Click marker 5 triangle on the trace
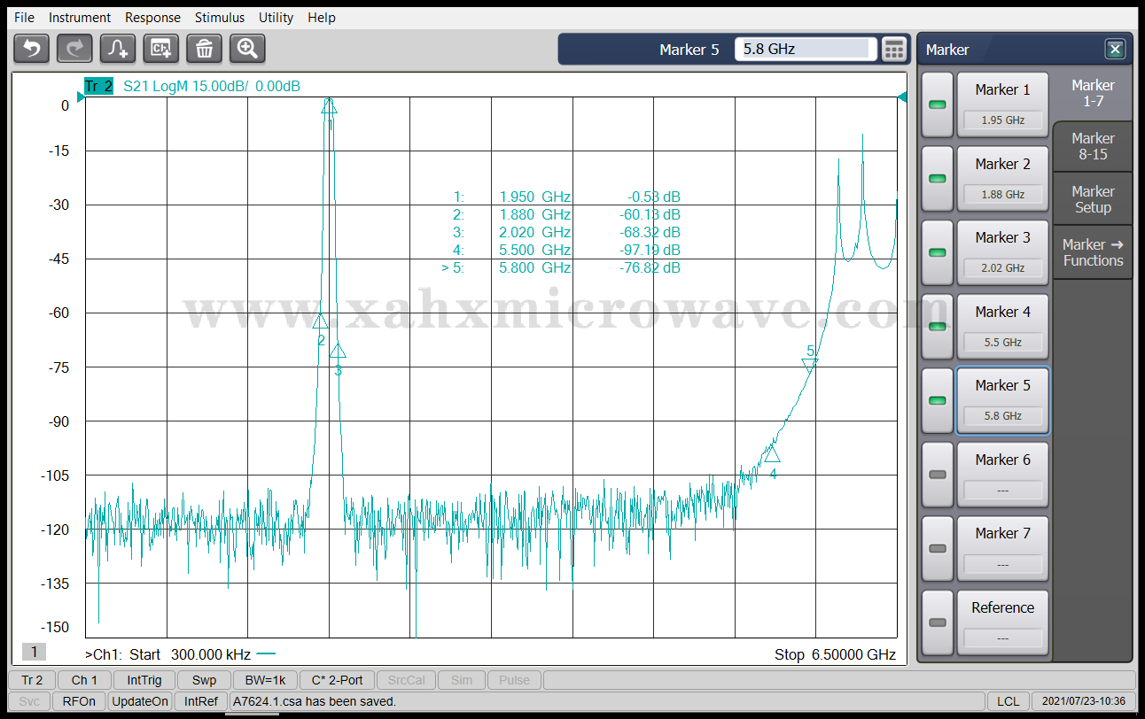This screenshot has width=1145, height=719. click(809, 364)
